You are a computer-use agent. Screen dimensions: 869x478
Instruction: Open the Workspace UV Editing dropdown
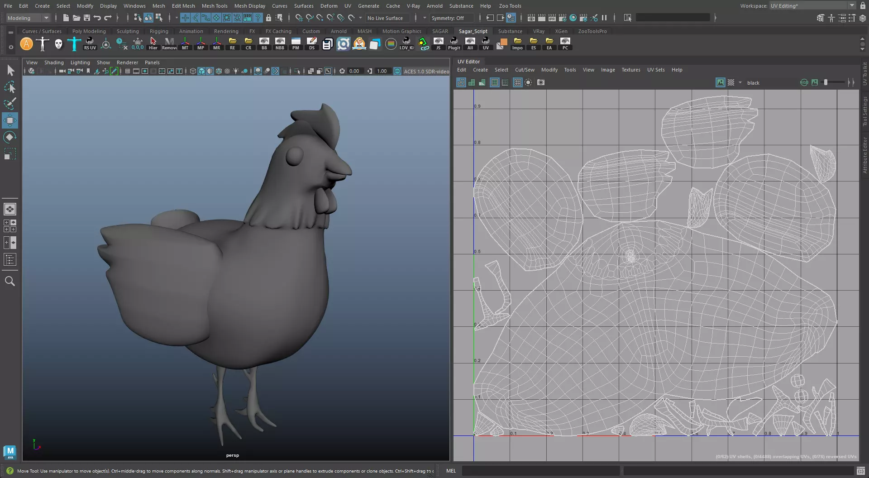[x=813, y=5]
